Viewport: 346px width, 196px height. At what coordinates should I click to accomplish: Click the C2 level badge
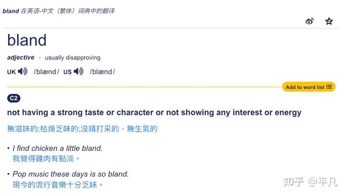click(14, 98)
